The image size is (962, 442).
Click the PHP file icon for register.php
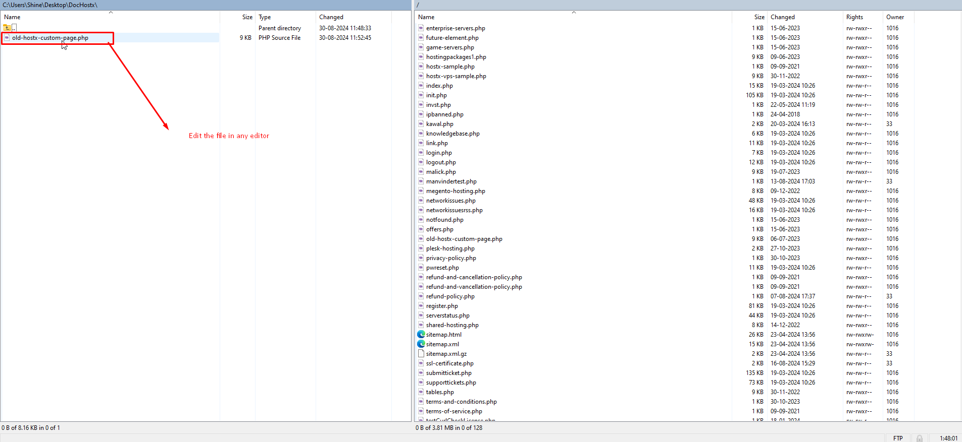421,306
